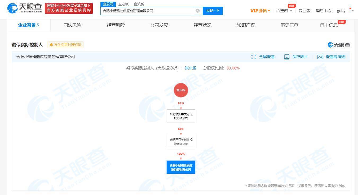Viewport: 358px width, 195px height.
Task: Click the bell icon next to 发生变更时通知我
Action: point(51,45)
